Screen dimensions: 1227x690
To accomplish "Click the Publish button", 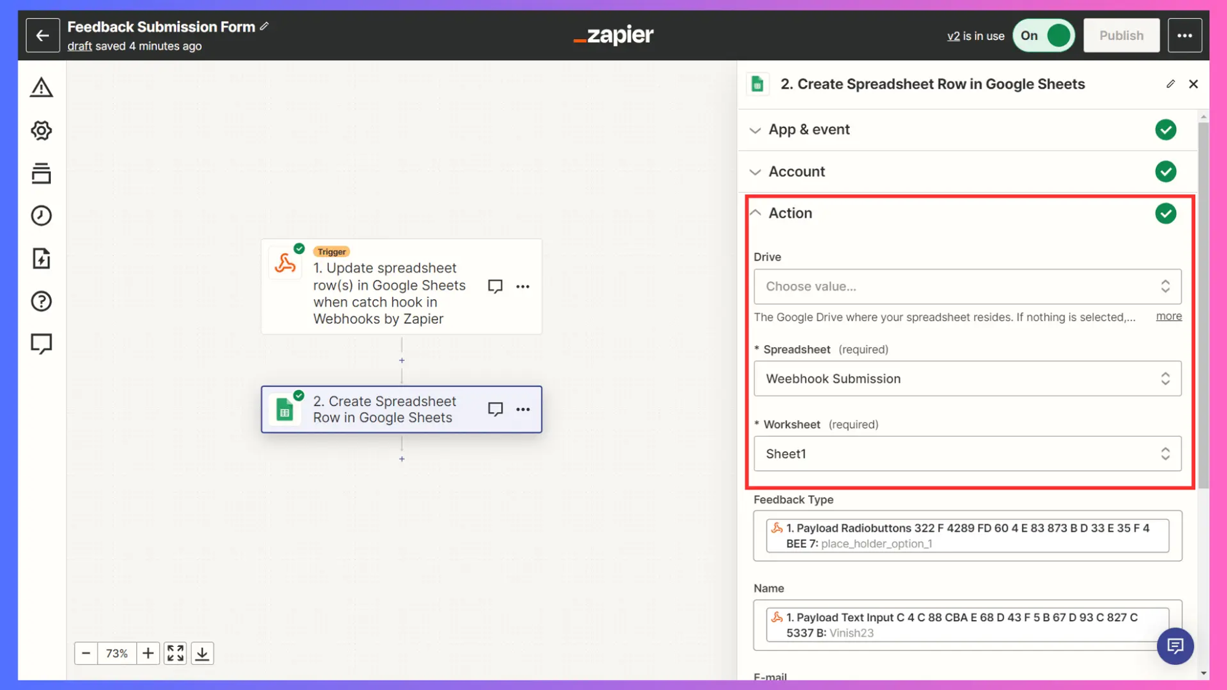I will 1121,36.
